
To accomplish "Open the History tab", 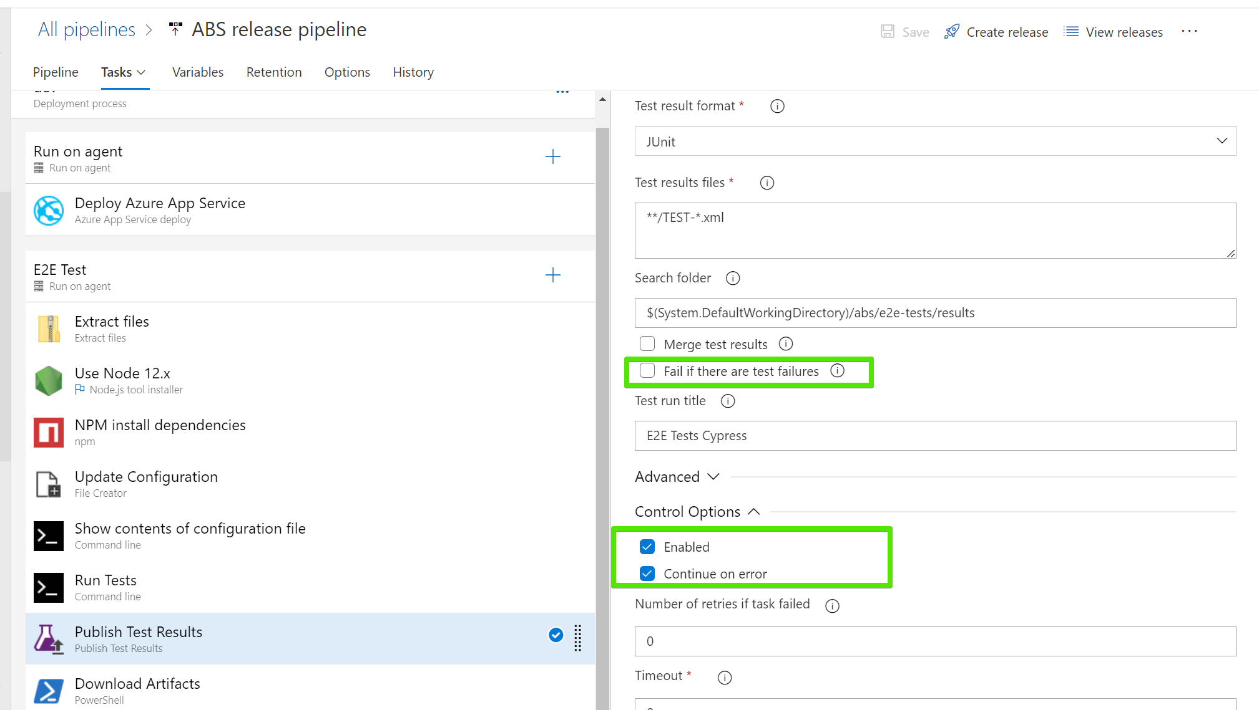I will 413,72.
